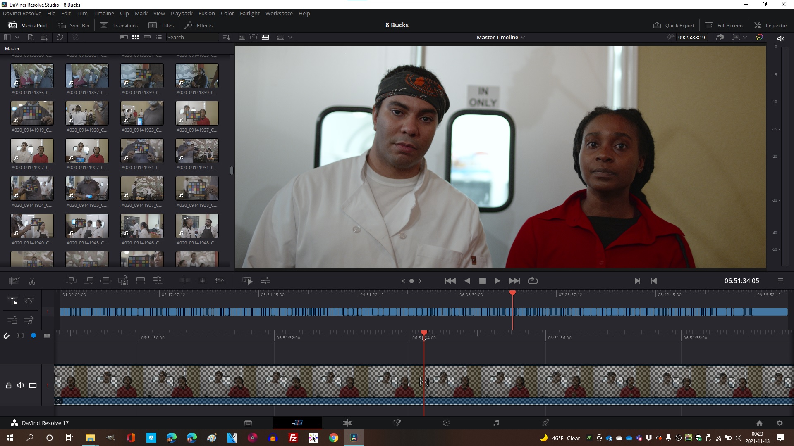794x446 pixels.
Task: Click the Split Clip scissors icon
Action: (32, 281)
